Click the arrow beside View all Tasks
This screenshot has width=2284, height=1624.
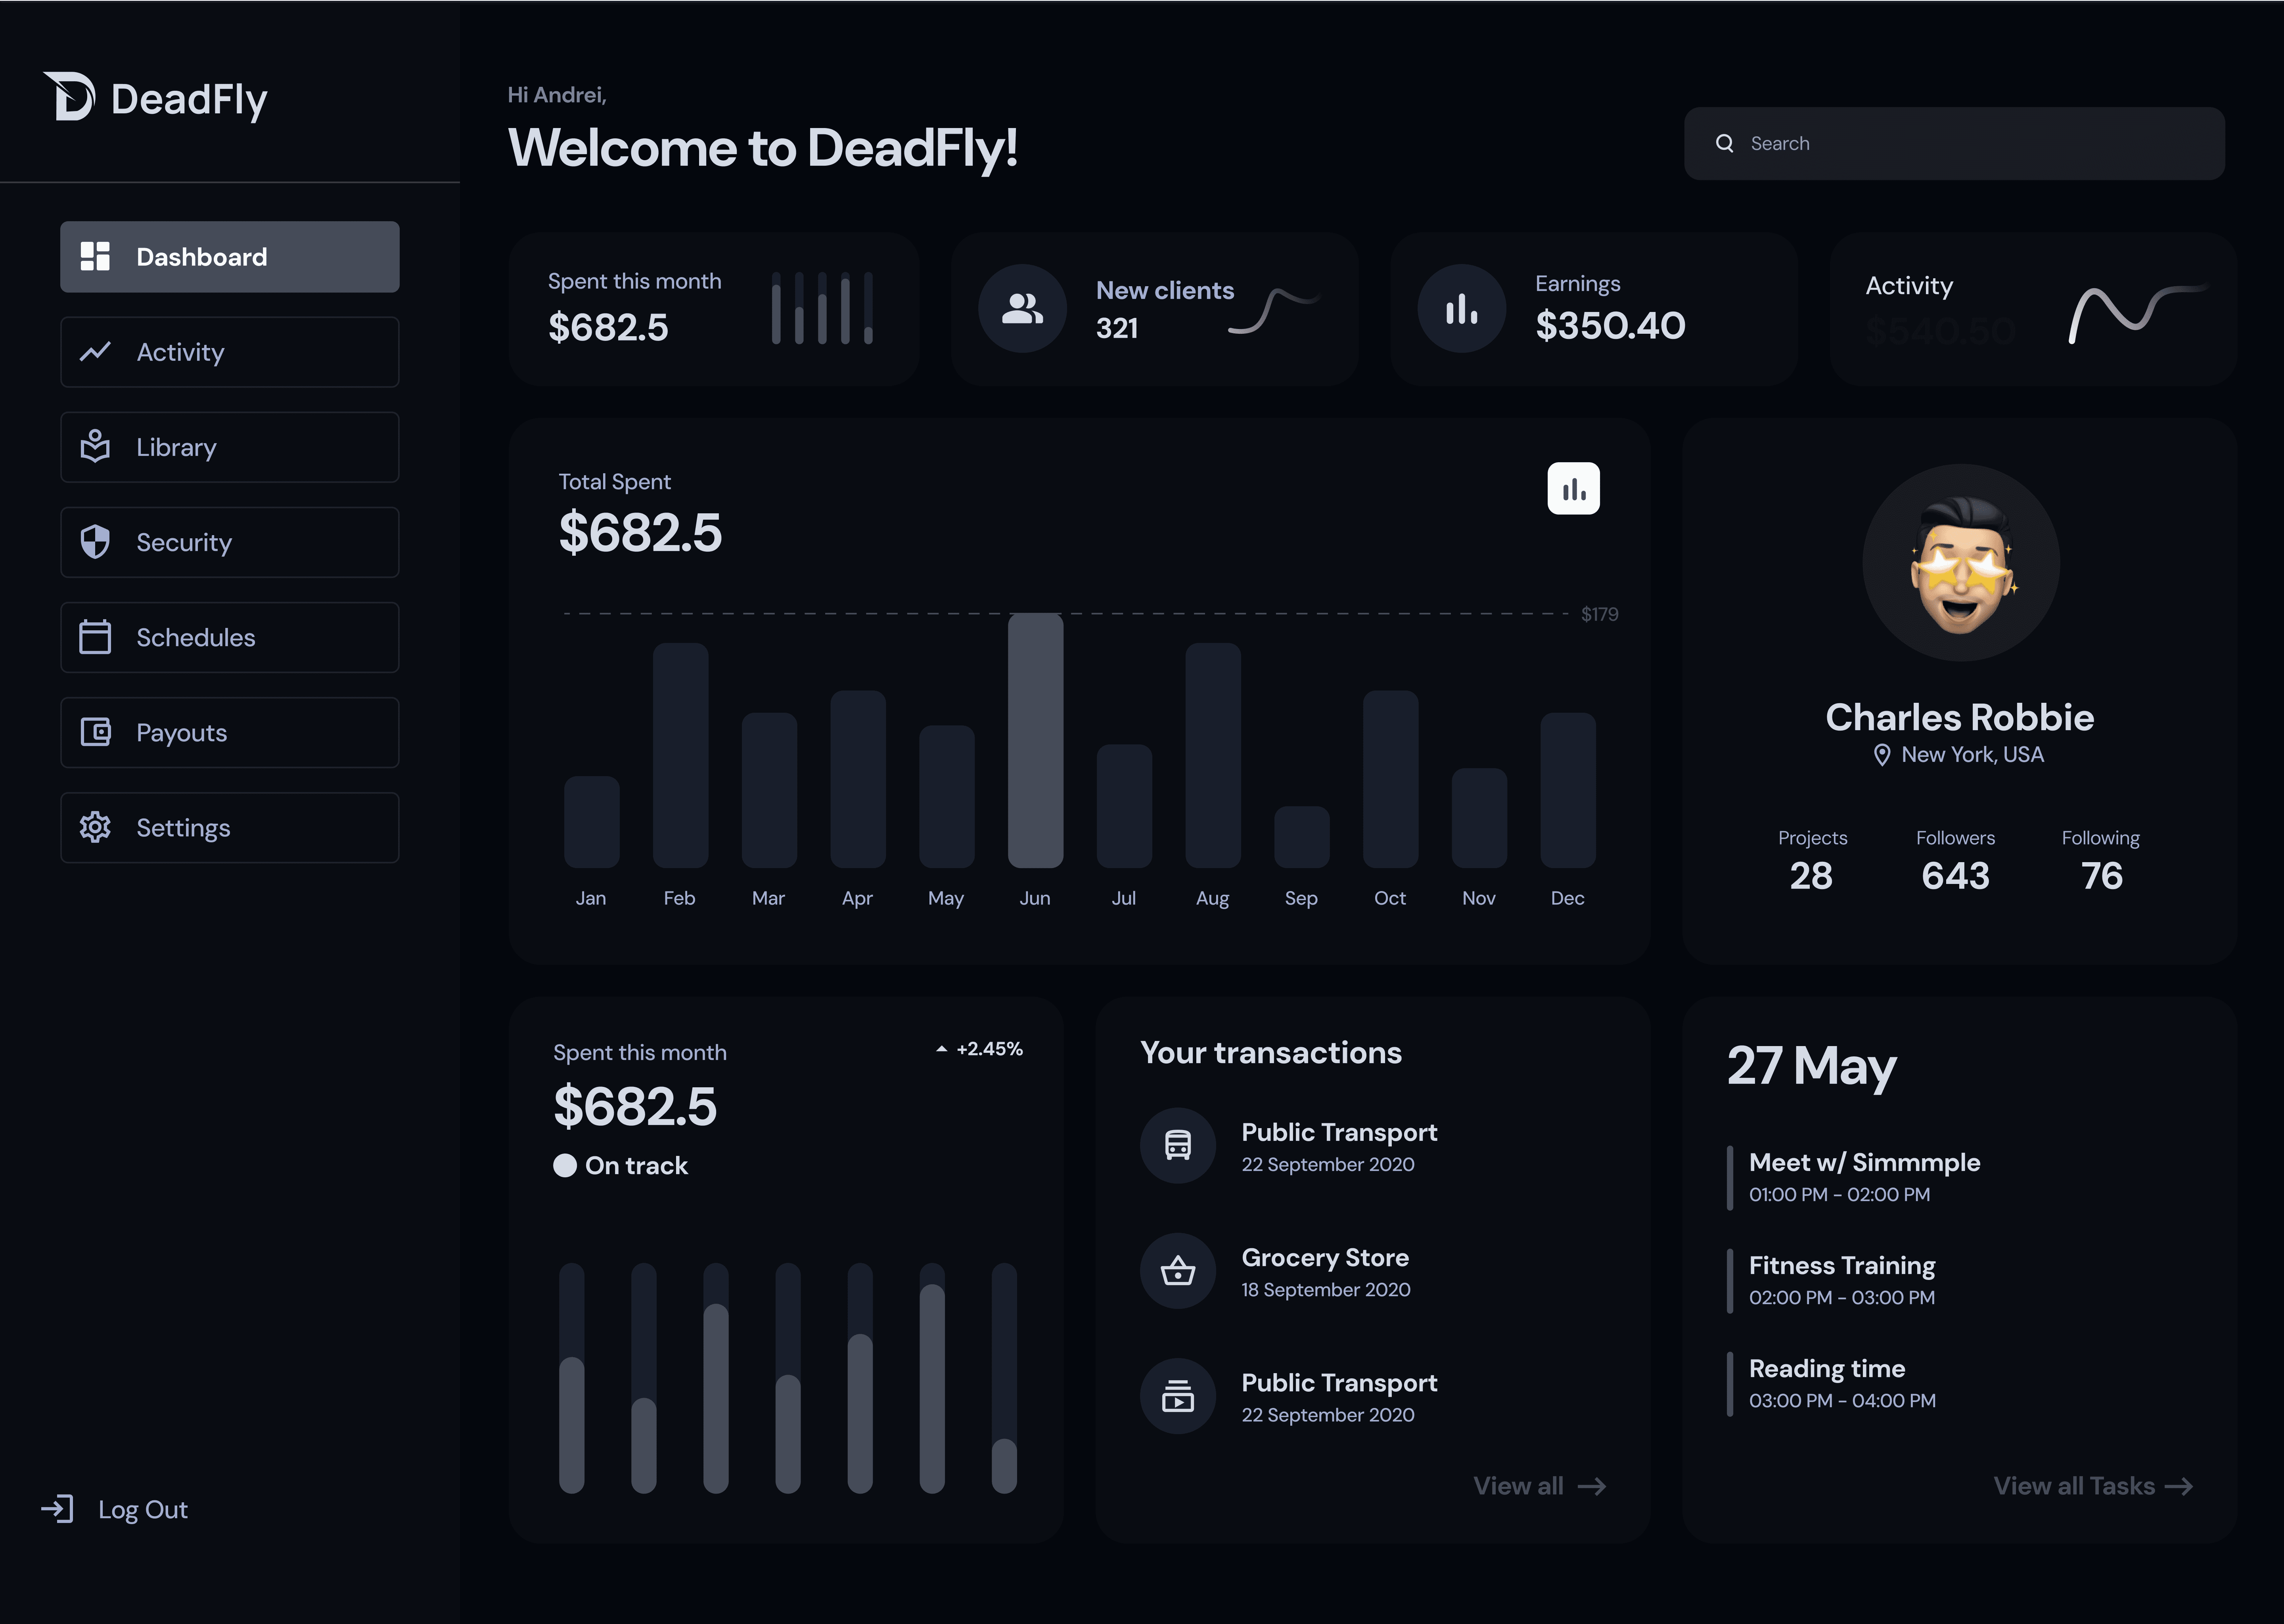[x=2179, y=1487]
